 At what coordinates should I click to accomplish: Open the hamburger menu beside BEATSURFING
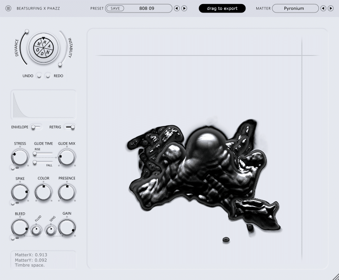pos(8,8)
